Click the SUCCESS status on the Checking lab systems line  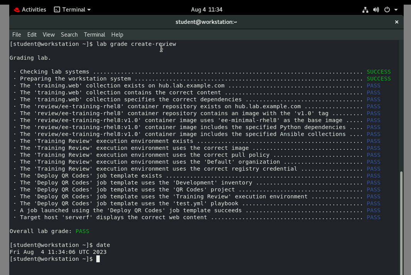379,72
